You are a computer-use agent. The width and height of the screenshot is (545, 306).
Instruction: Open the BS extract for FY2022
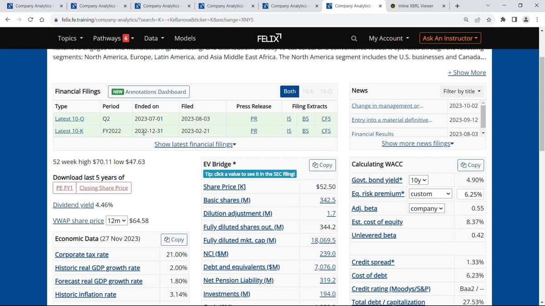click(x=305, y=131)
